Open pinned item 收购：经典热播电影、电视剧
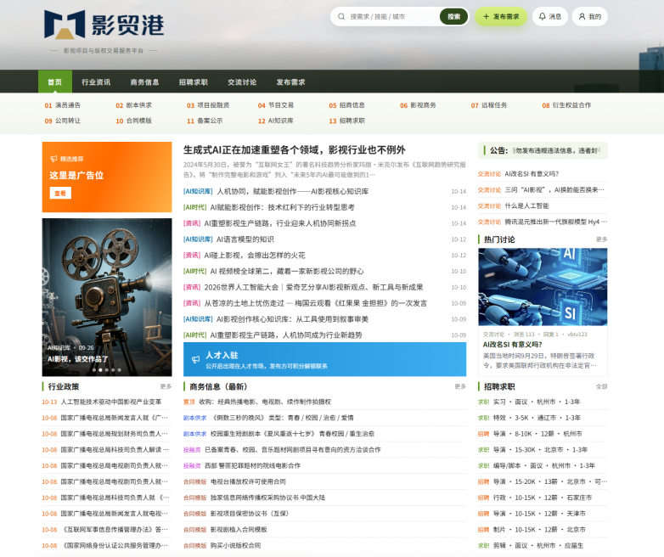 click(x=265, y=402)
